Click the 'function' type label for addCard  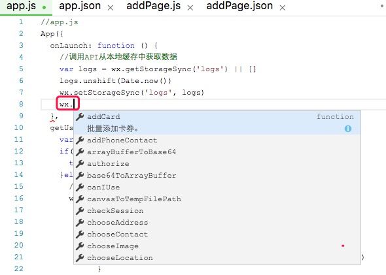click(x=335, y=117)
